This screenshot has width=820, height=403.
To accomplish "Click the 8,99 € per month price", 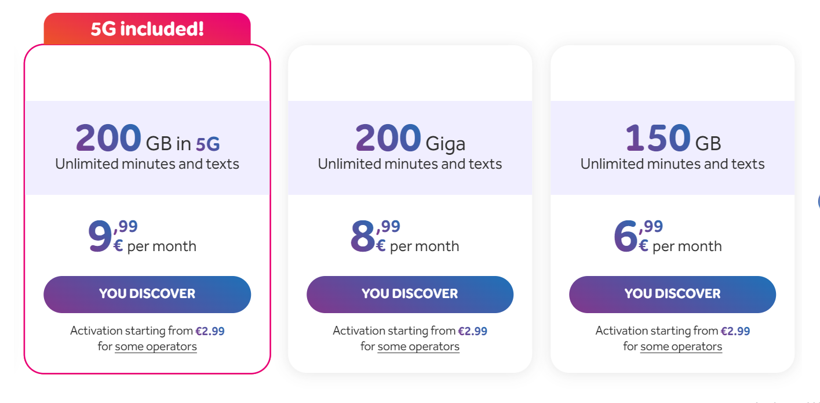I will 404,237.
